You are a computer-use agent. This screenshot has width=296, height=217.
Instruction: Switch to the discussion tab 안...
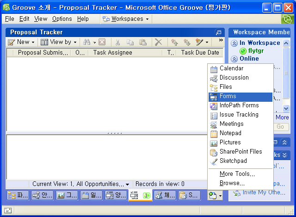42,195
